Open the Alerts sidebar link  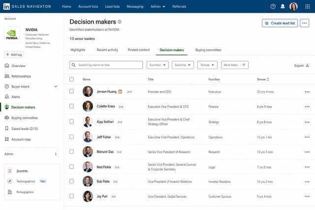pos(15,97)
